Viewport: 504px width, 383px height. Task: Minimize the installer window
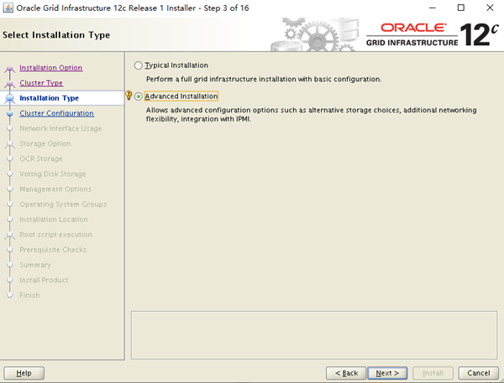tap(433, 8)
